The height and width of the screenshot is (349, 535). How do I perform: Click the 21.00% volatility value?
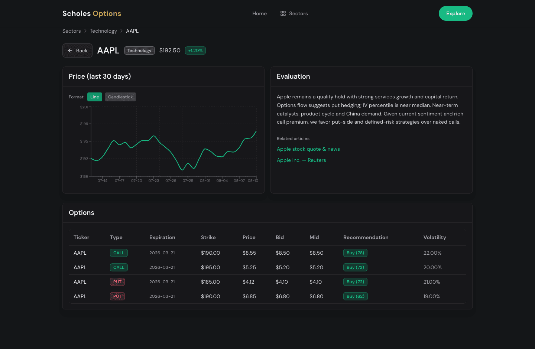point(432,282)
